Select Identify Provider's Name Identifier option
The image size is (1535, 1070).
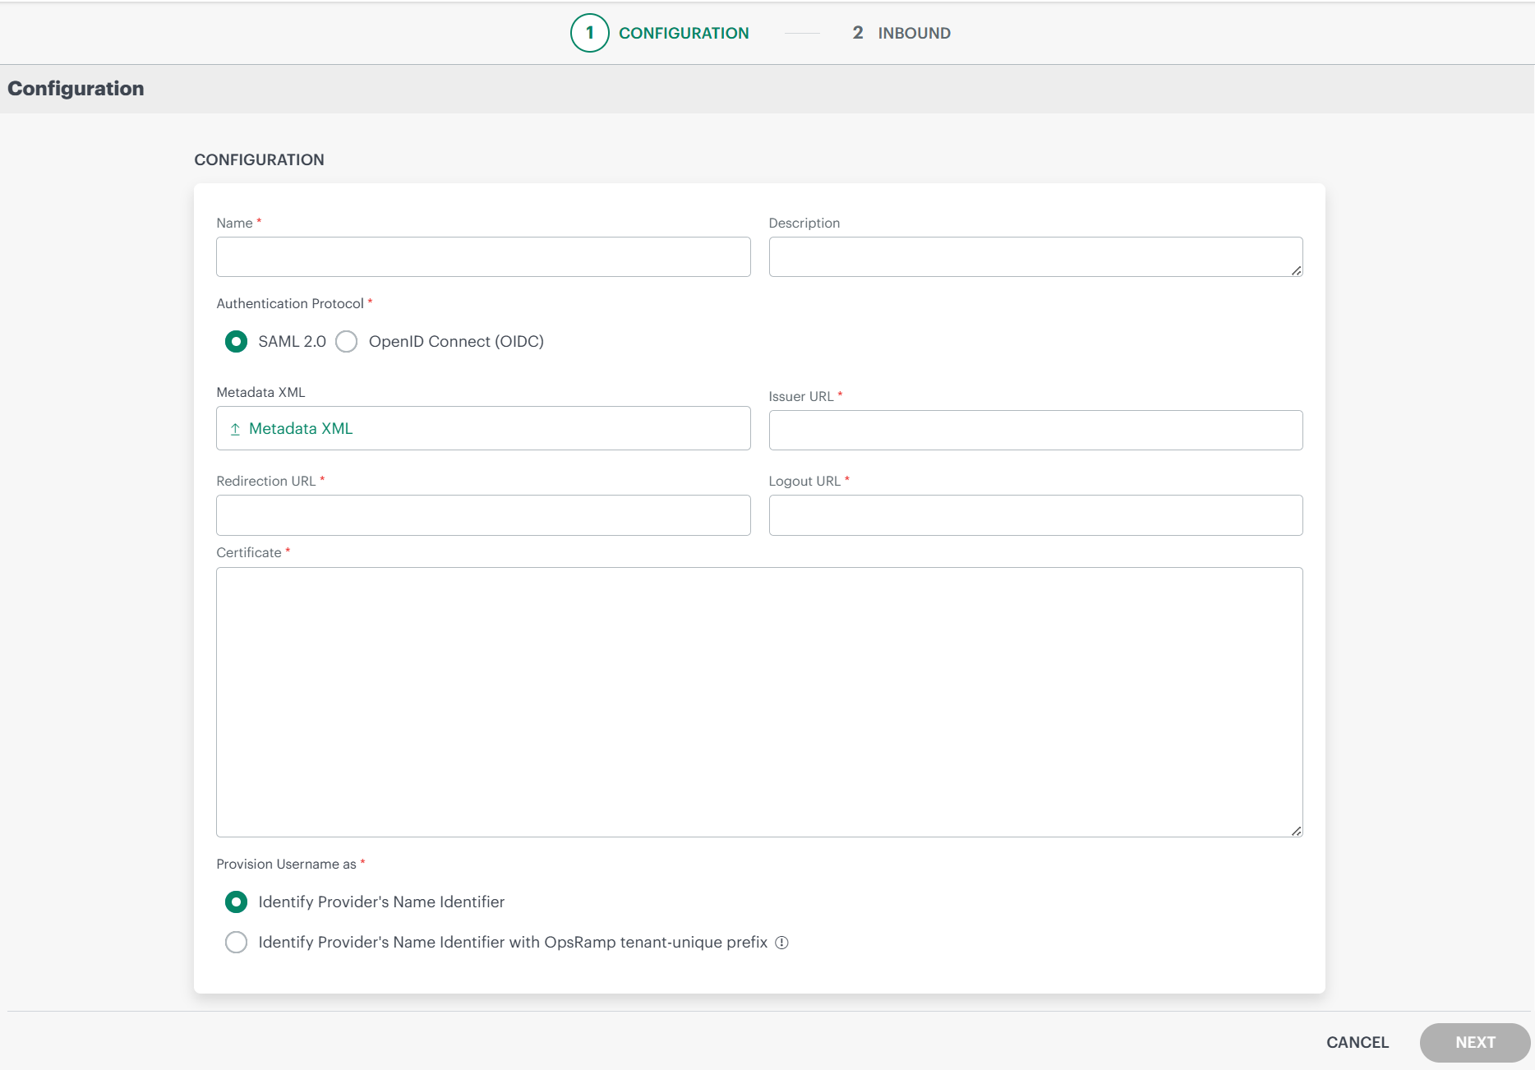(236, 902)
